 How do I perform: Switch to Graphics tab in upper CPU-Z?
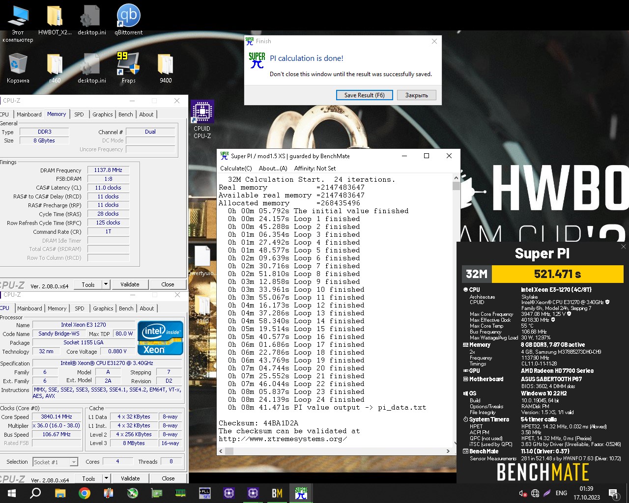coord(103,114)
